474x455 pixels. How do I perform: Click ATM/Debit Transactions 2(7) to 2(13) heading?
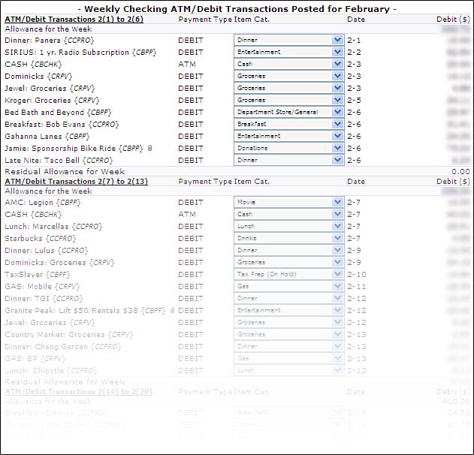click(x=76, y=181)
